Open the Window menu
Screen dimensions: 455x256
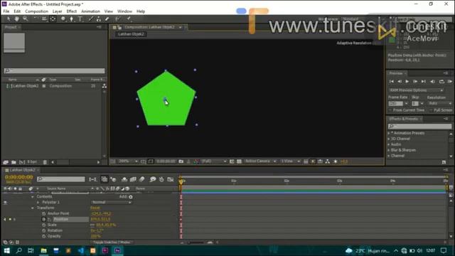coord(124,11)
